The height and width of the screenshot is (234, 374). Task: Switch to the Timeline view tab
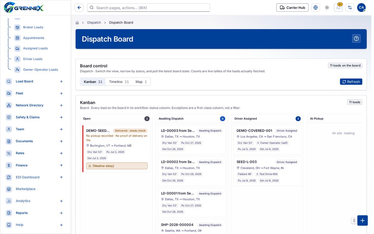119,82
